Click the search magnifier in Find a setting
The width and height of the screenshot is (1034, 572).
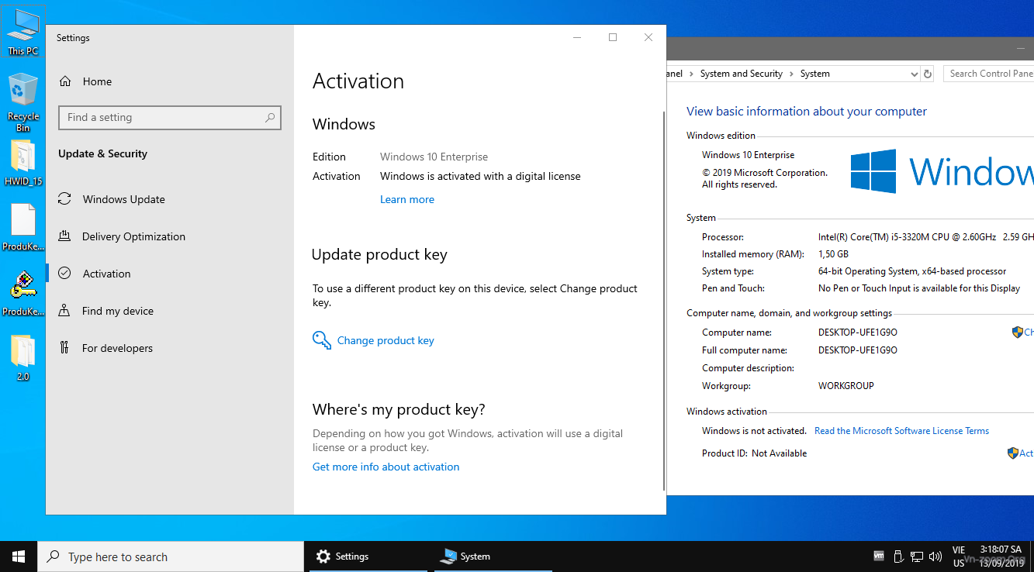point(270,118)
